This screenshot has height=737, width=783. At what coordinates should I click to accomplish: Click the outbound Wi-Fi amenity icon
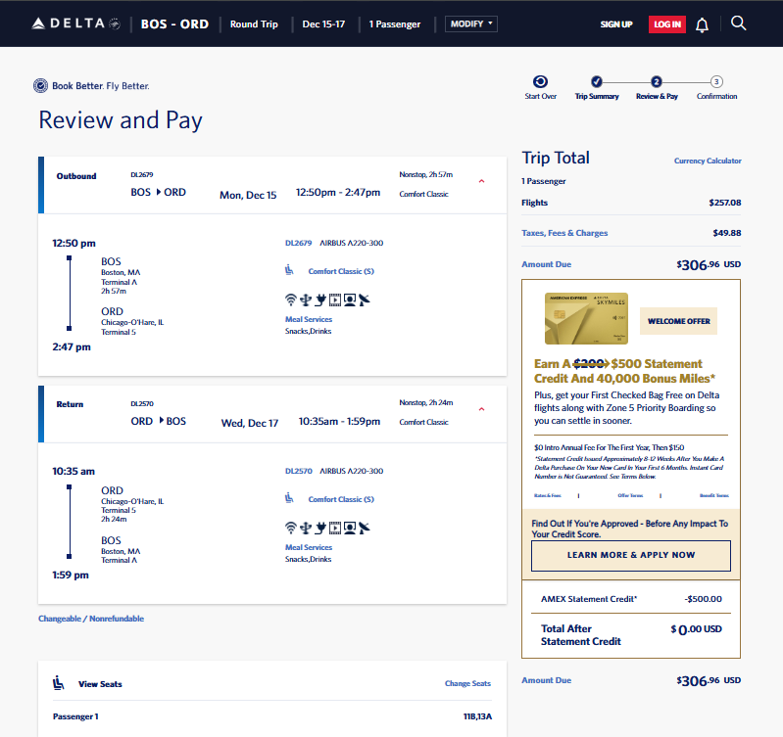tap(291, 299)
